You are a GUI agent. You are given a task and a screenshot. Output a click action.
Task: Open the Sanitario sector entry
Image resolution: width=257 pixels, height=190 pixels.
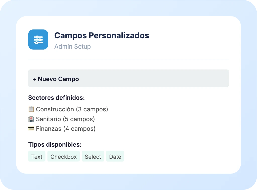(48, 119)
